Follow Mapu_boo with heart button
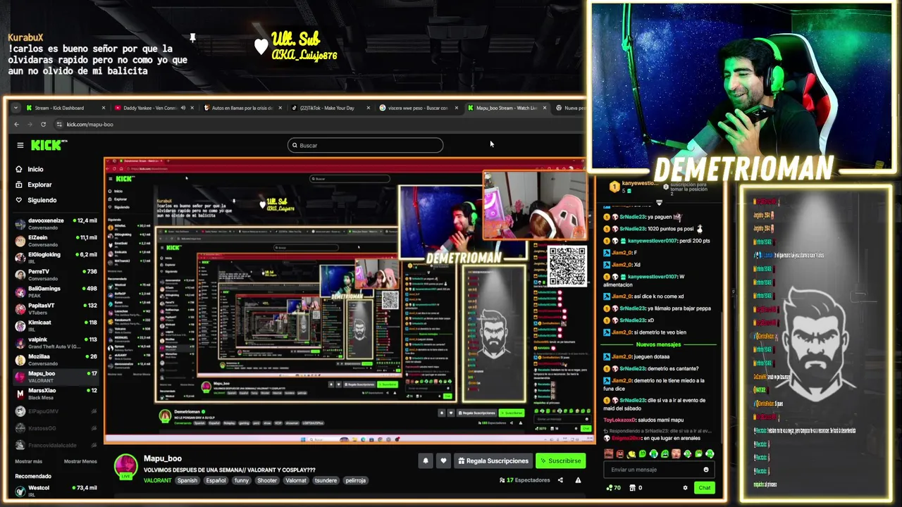902x507 pixels. (x=443, y=461)
